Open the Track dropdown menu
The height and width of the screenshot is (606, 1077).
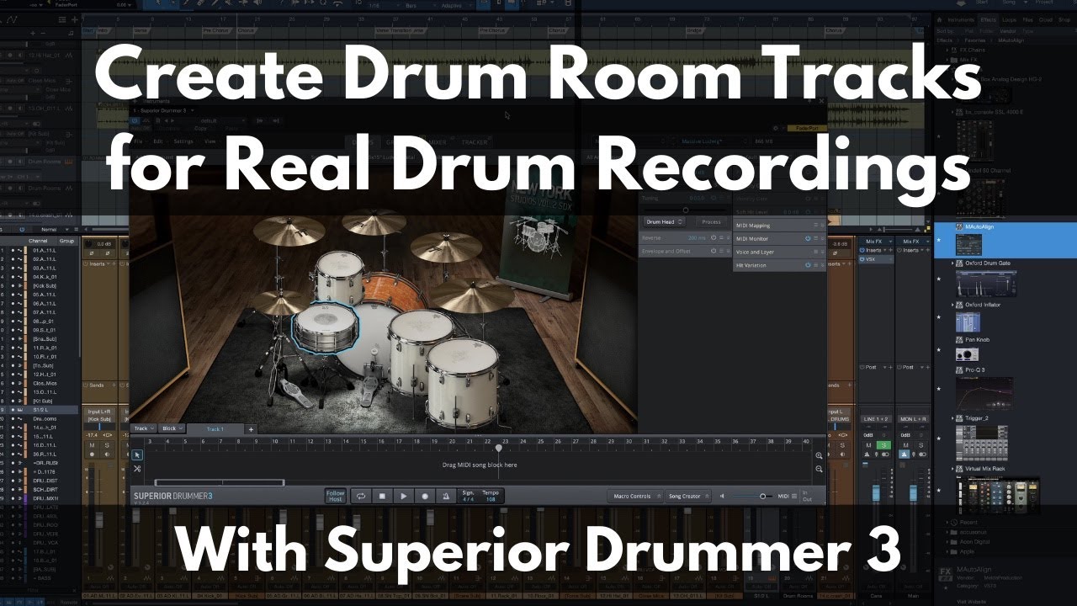145,428
